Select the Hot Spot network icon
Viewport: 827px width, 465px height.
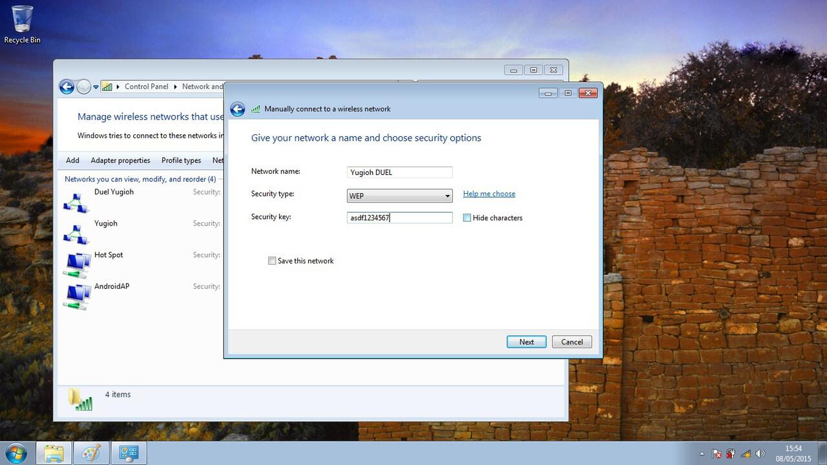tap(77, 265)
